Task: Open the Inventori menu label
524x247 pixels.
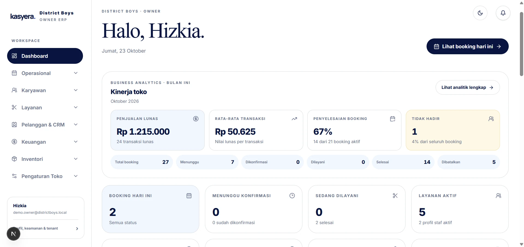Action: point(32,159)
